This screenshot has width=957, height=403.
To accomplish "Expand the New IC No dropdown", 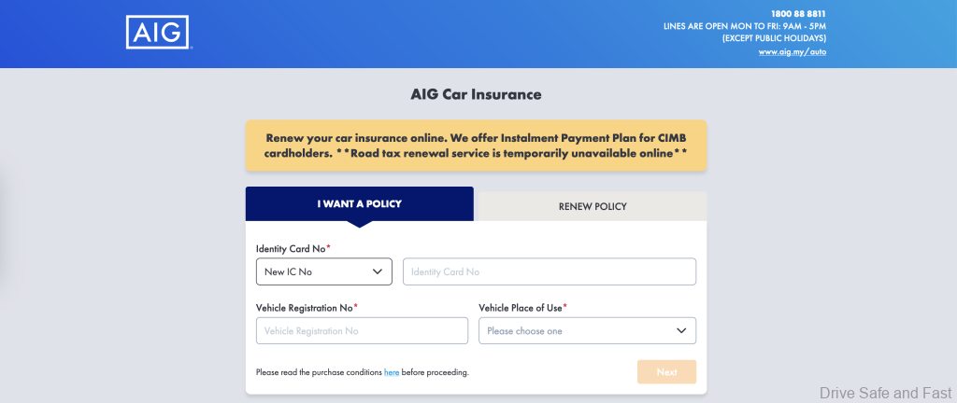I will click(323, 271).
